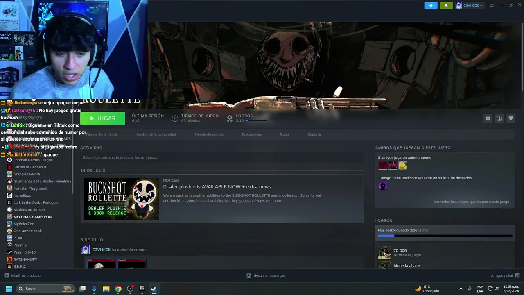Viewport: 524px width, 295px height.
Task: Click first friend avatar who played
Action: tap(383, 166)
